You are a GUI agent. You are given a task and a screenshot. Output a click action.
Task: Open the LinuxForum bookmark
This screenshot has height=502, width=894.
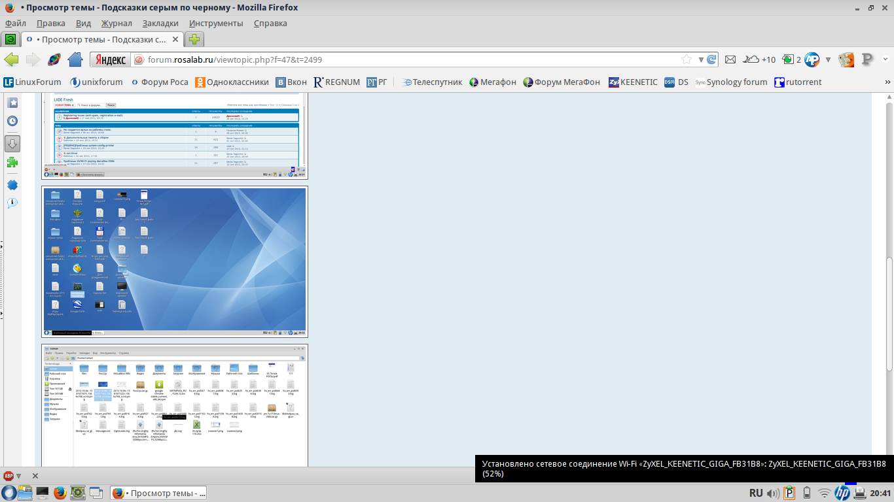click(x=33, y=82)
